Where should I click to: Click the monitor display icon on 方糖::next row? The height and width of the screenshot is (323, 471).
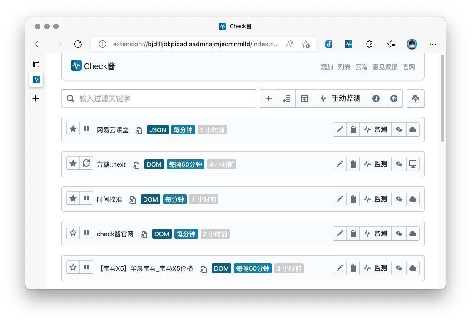click(412, 164)
